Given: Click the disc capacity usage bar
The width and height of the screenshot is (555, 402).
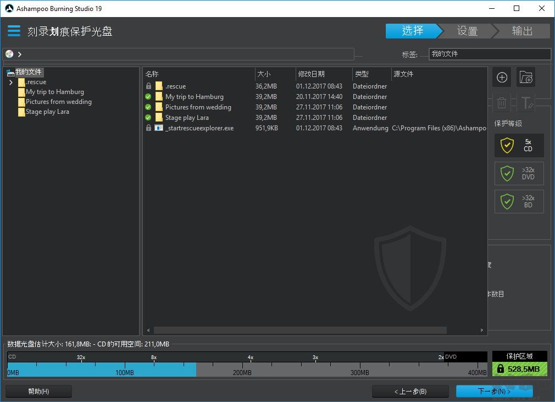Looking at the screenshot, I should point(247,369).
